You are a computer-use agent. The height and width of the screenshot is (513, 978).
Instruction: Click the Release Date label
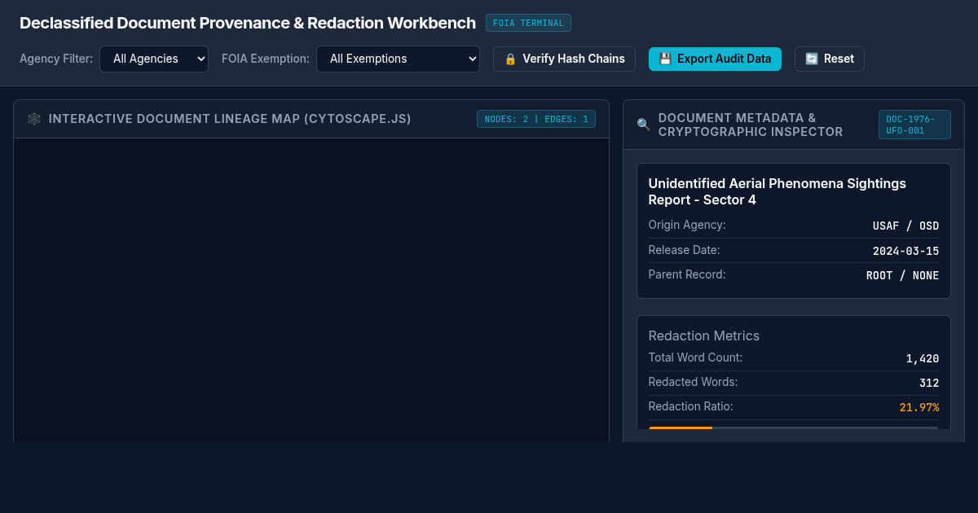click(684, 250)
